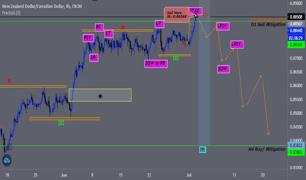This screenshot has height=180, width=306.
Task: Click the 0.85000 price axis tick
Action: click(296, 113)
